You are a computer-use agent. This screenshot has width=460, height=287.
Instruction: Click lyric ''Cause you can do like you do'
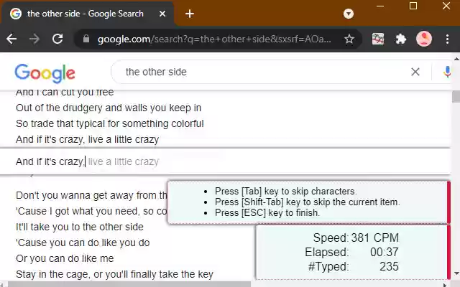tap(83, 243)
